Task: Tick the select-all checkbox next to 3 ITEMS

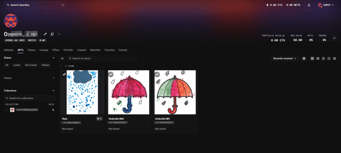Action: pos(61,66)
